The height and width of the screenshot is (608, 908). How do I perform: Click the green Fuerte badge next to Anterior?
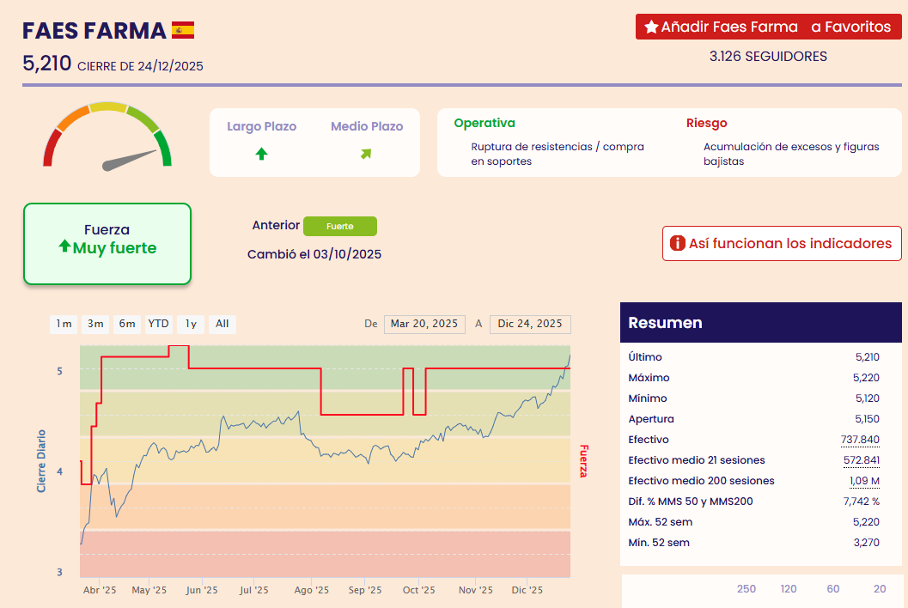pos(340,226)
